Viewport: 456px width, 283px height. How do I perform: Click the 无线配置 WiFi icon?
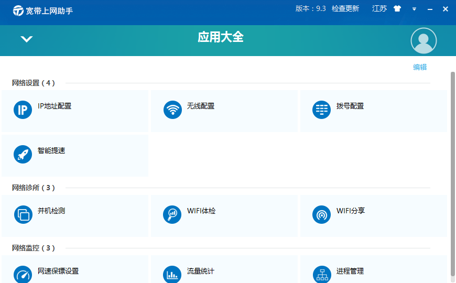(x=172, y=110)
